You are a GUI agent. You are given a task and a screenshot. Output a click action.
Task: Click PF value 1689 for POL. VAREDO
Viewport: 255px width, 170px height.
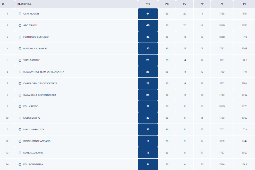coord(222,106)
